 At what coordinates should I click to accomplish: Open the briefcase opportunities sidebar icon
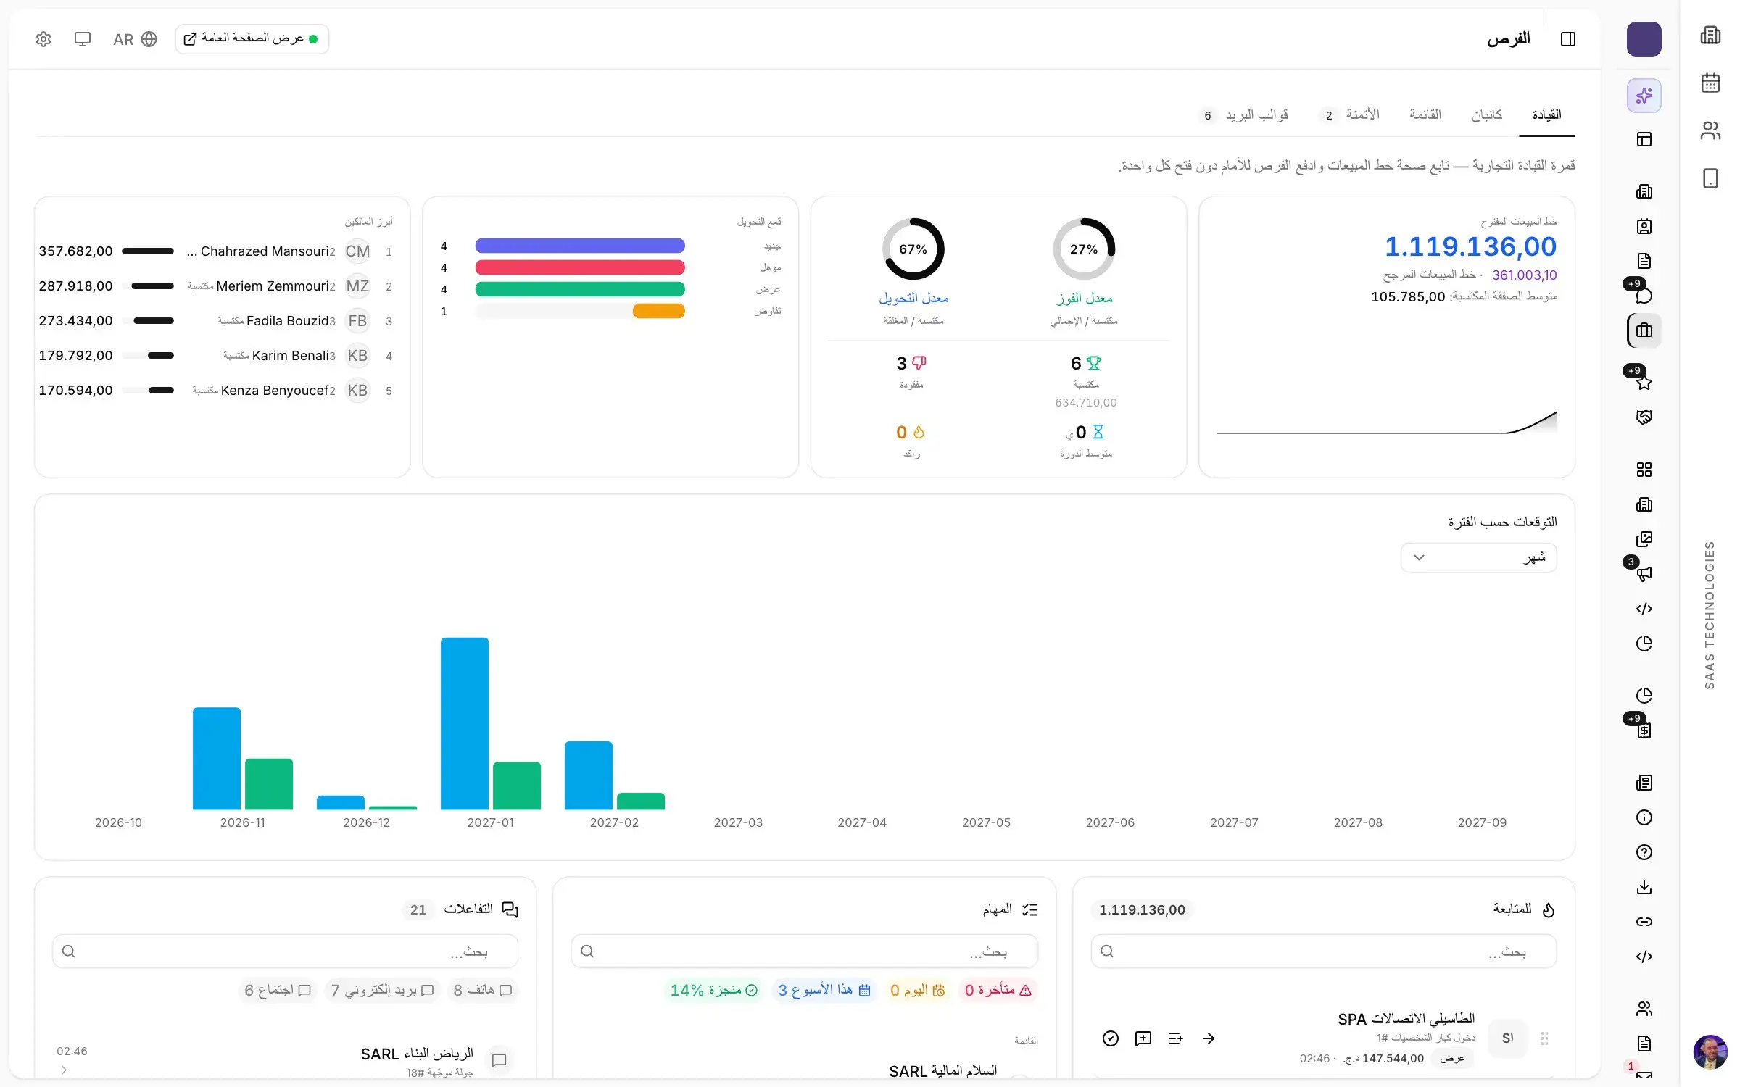(x=1644, y=330)
